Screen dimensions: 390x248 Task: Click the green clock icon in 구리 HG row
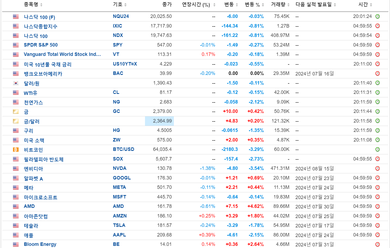[377, 131]
